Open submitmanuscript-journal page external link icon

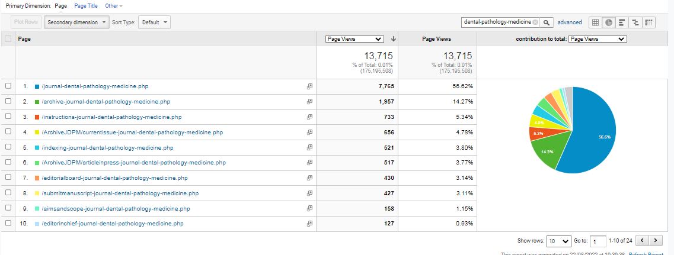click(309, 193)
